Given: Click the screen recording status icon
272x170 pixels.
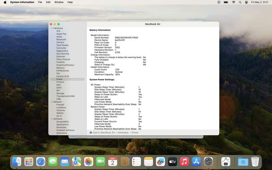Looking at the screenshot, I should point(219,2).
